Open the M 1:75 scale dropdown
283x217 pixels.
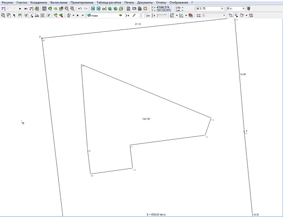click(x=222, y=9)
